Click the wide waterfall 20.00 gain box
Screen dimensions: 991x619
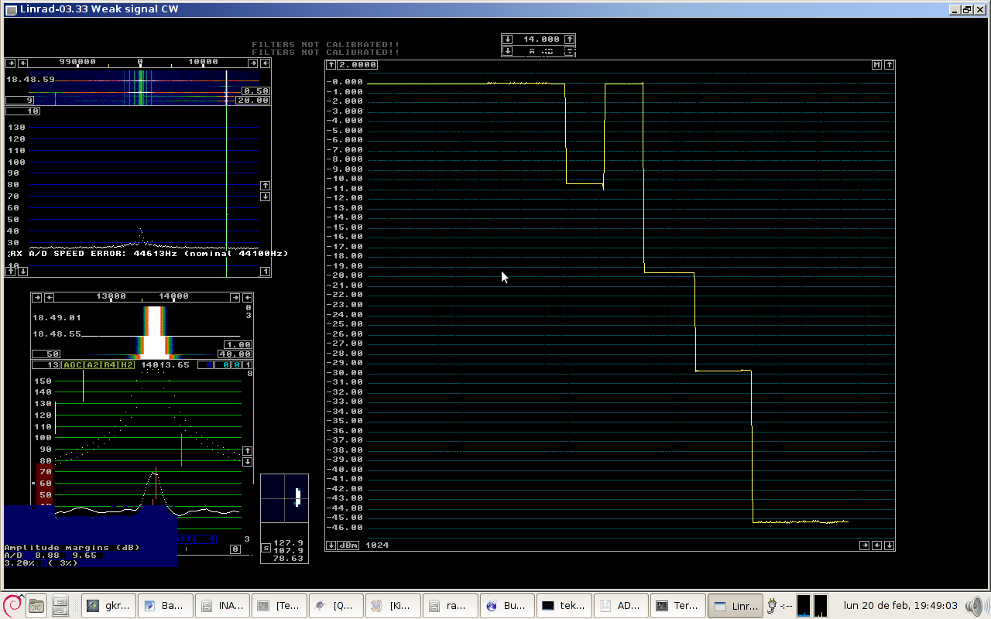252,101
